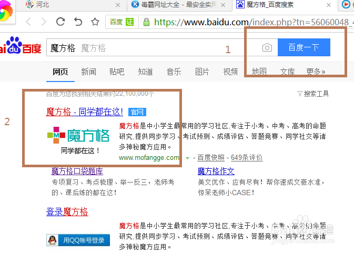Click the 官网 badge

pyautogui.click(x=137, y=112)
